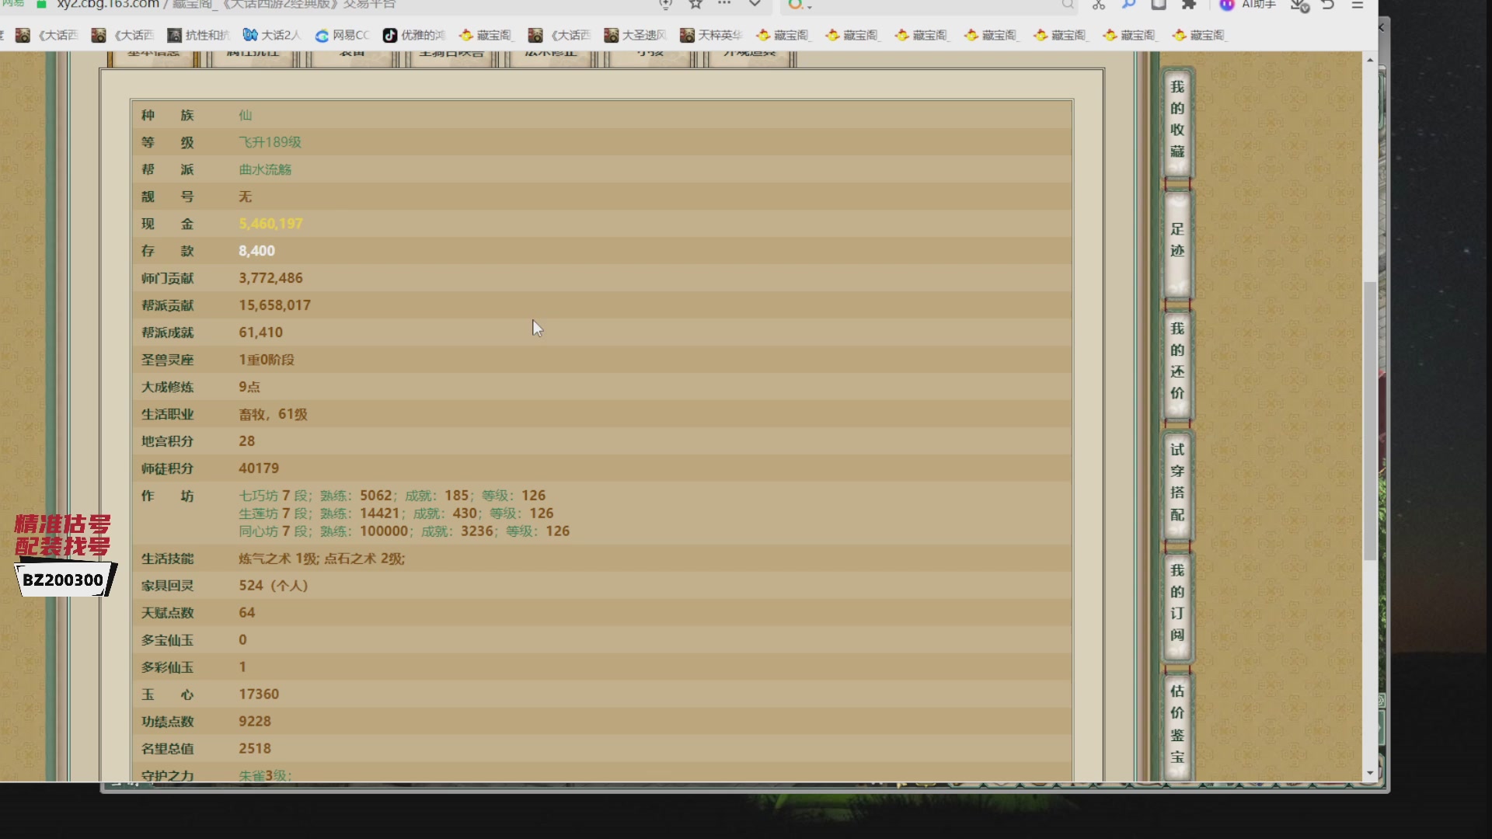Open the 足迹 sidebar tab
The width and height of the screenshot is (1492, 839).
1177,241
